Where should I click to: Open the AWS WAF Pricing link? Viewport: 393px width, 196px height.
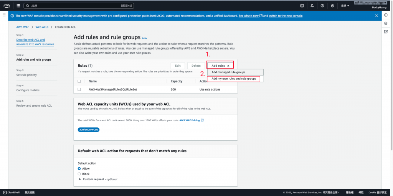[x=190, y=120]
